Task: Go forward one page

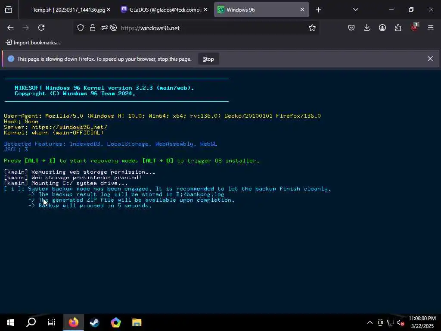Action: coord(26,28)
